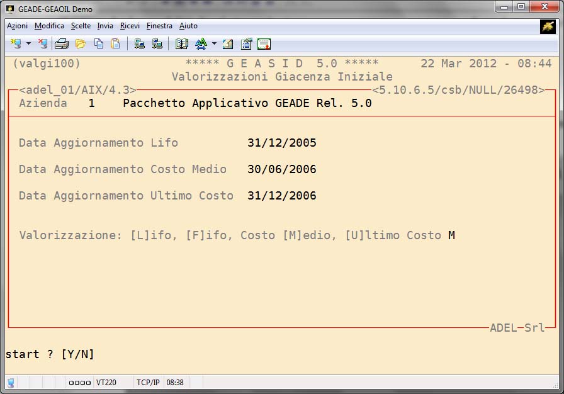
Task: Click the connection status icon in status bar
Action: pyautogui.click(x=11, y=383)
